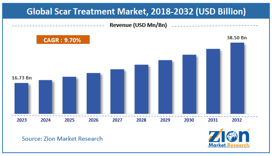This screenshot has height=156, width=272.
Task: Click the '2024' axis label
Action: click(x=46, y=120)
